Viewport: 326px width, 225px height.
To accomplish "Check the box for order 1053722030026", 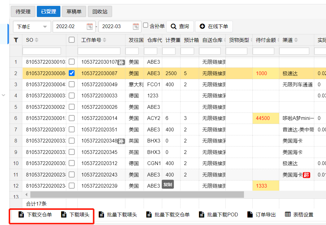I will pos(72,107).
